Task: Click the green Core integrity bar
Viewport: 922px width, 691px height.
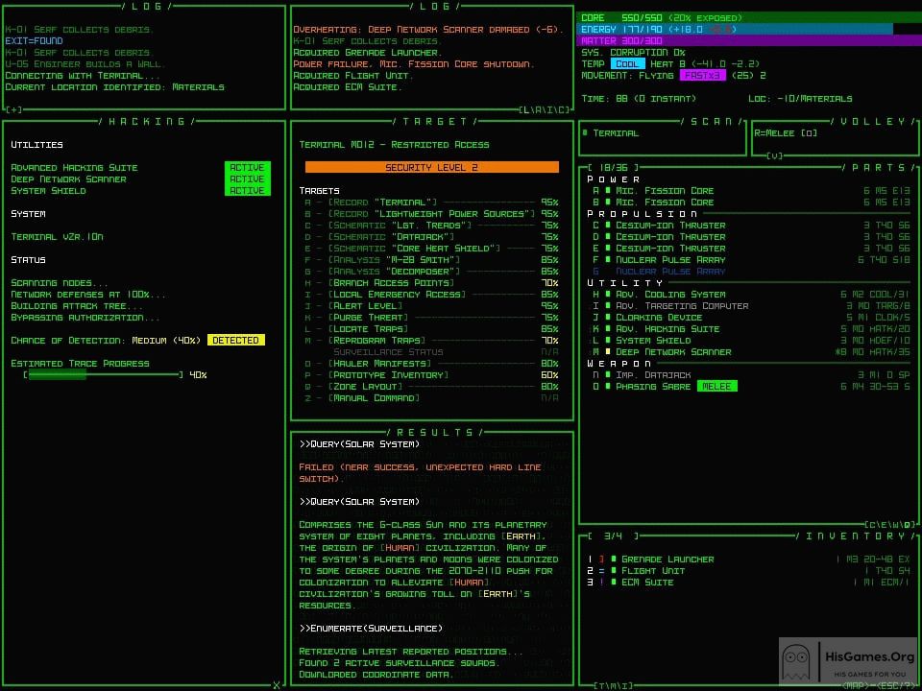Action: coord(749,18)
